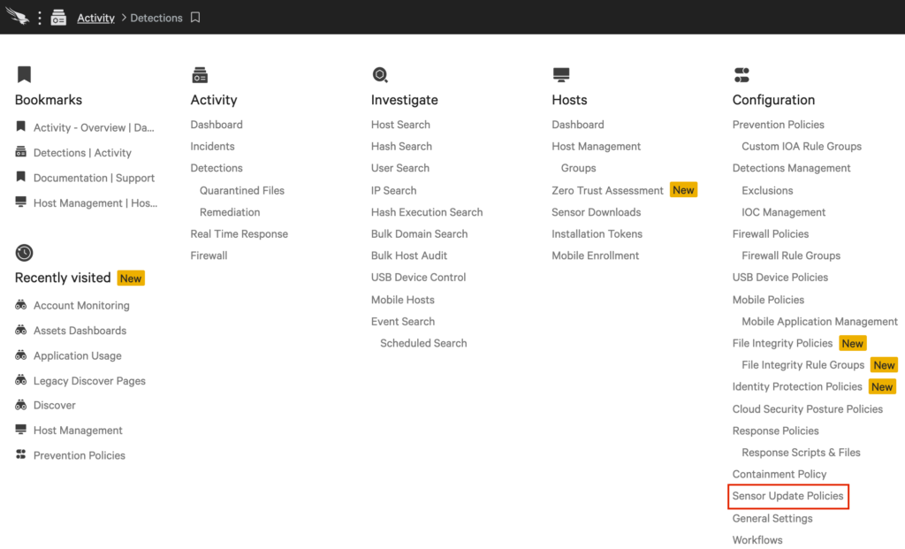The width and height of the screenshot is (905, 549).
Task: Click the Activity badge icon next to the breadcrumb
Action: [x=58, y=17]
